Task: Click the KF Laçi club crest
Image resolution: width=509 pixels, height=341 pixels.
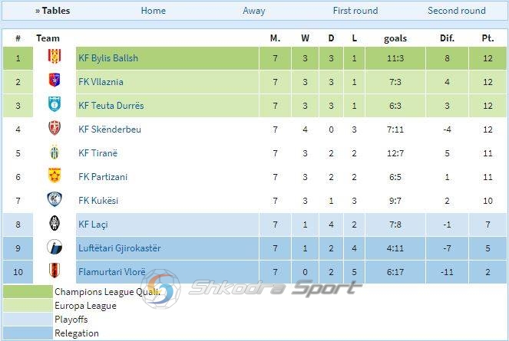Action: [x=55, y=224]
